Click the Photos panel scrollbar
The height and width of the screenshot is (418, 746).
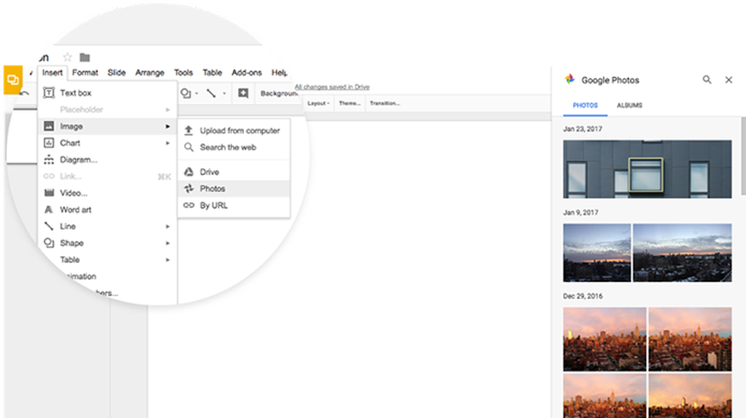point(743,156)
